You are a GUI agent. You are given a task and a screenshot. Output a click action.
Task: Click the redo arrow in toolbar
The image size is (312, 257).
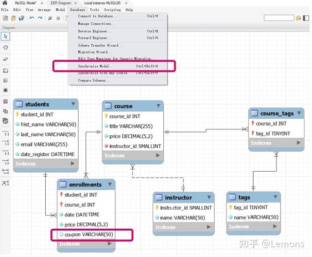coord(40,18)
